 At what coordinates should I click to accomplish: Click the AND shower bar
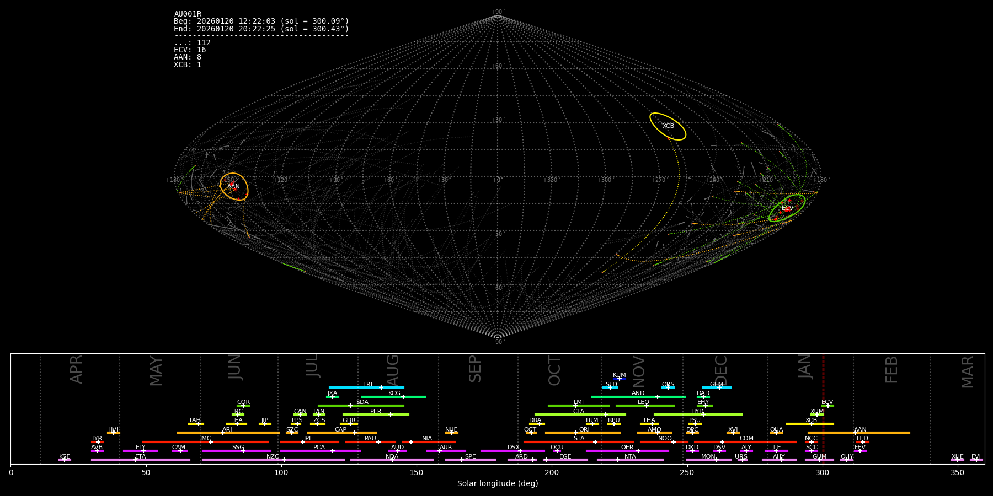click(638, 397)
